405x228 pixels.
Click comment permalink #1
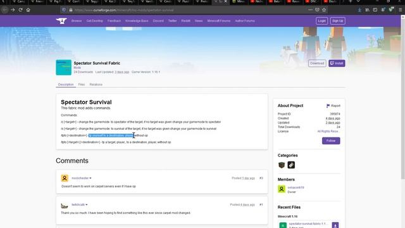pyautogui.click(x=261, y=205)
